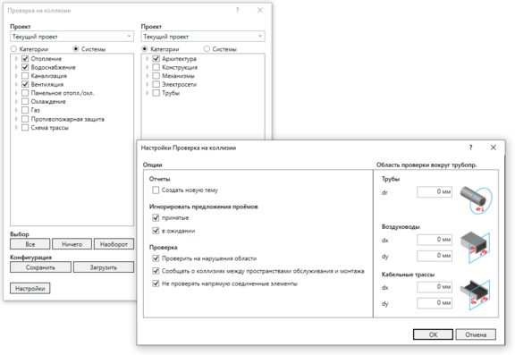The image size is (515, 355).
Task: Enable Противопожарная защита checkbox
Action: click(x=25, y=119)
